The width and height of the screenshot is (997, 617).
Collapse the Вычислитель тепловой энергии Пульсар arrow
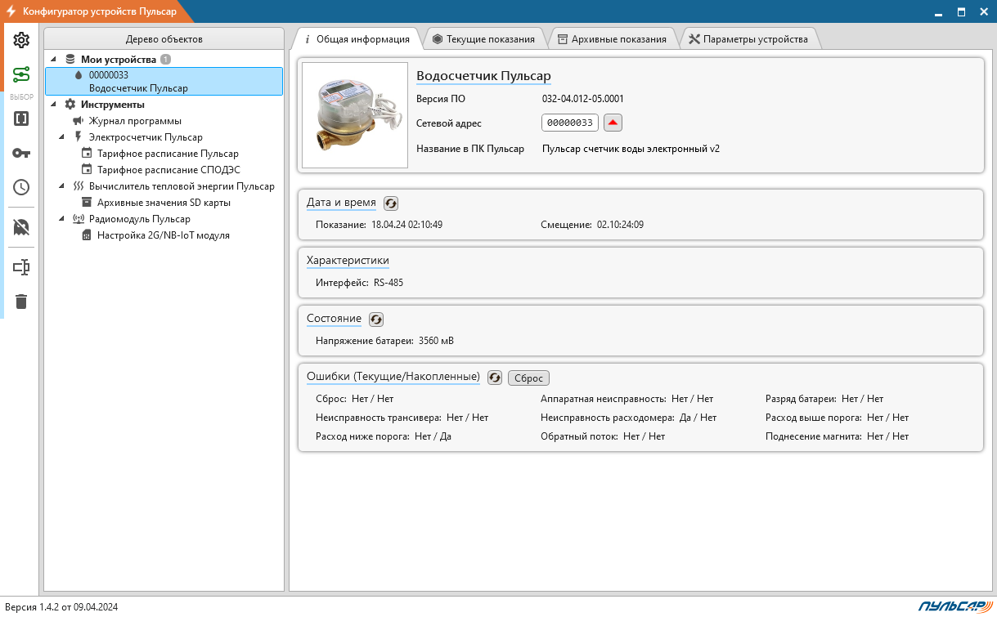coord(62,186)
